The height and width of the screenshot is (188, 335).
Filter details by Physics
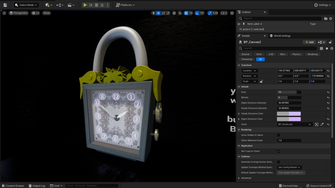click(x=297, y=54)
